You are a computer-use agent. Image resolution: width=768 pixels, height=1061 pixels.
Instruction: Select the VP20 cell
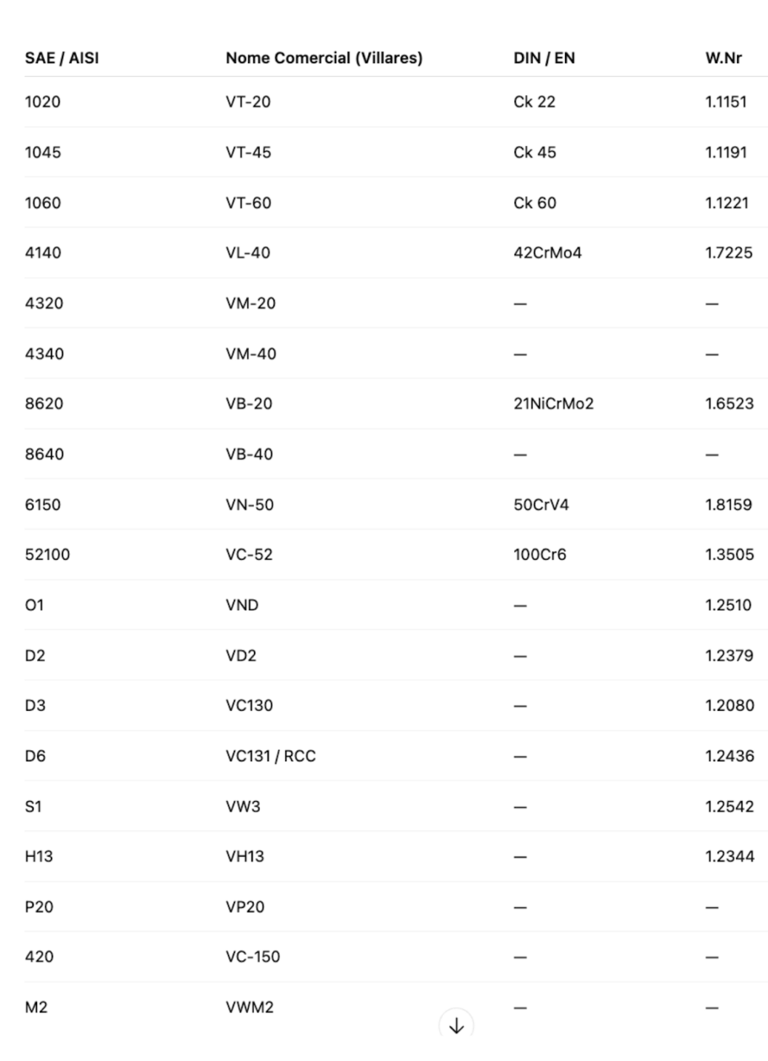pos(244,906)
